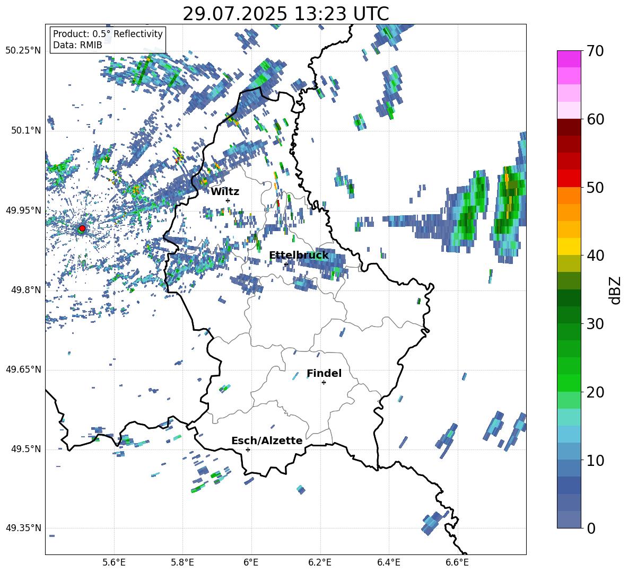
Task: Click the bright green 20 dBZ colorbar band
Action: [569, 383]
